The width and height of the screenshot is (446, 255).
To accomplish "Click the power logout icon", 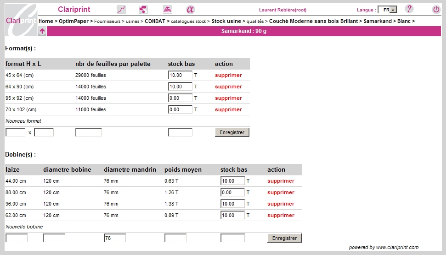I will 436,10.
